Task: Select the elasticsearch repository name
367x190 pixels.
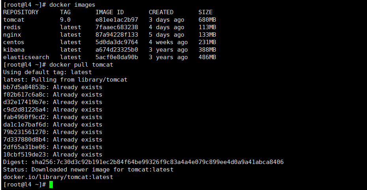Action: tap(26, 57)
